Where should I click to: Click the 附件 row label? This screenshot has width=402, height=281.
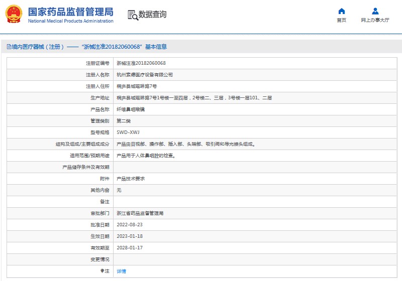click(x=105, y=179)
